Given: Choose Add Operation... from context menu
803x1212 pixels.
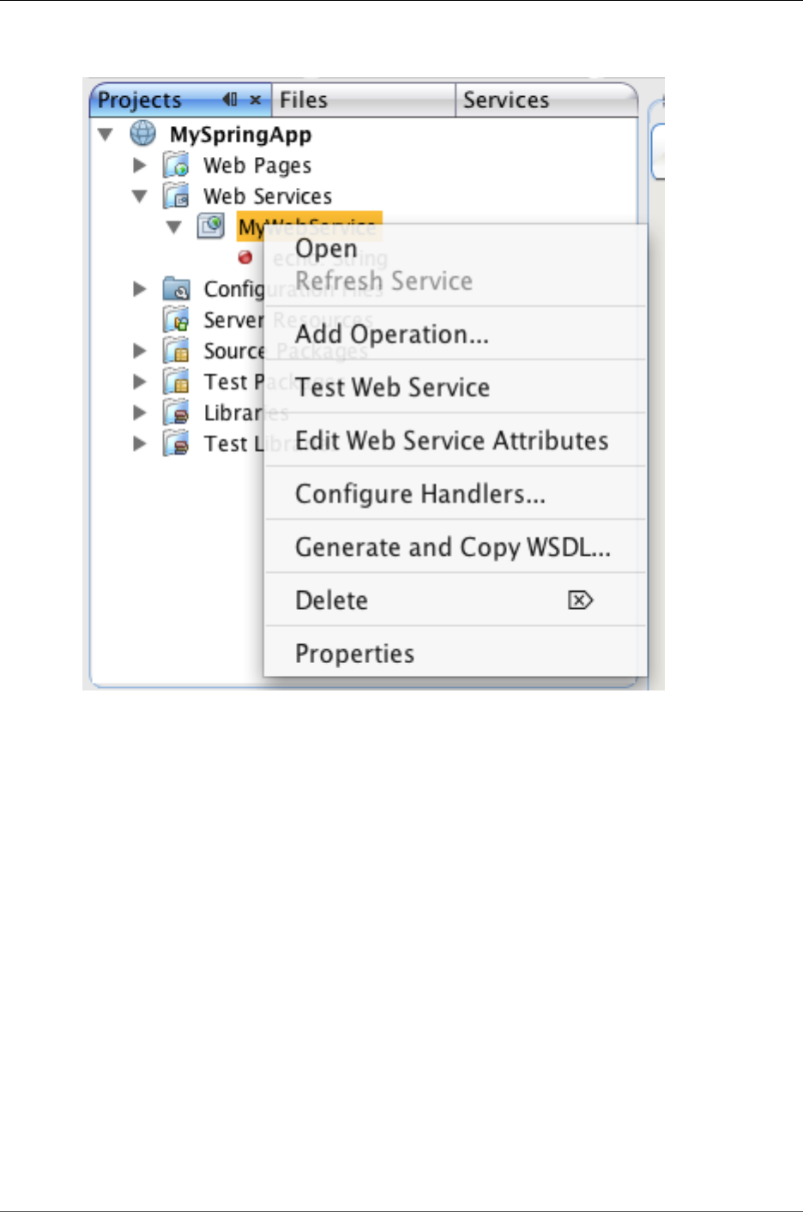Looking at the screenshot, I should click(392, 335).
